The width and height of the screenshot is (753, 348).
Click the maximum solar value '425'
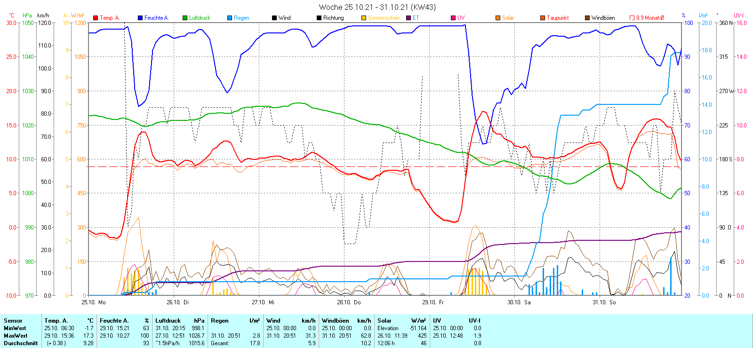[422, 336]
